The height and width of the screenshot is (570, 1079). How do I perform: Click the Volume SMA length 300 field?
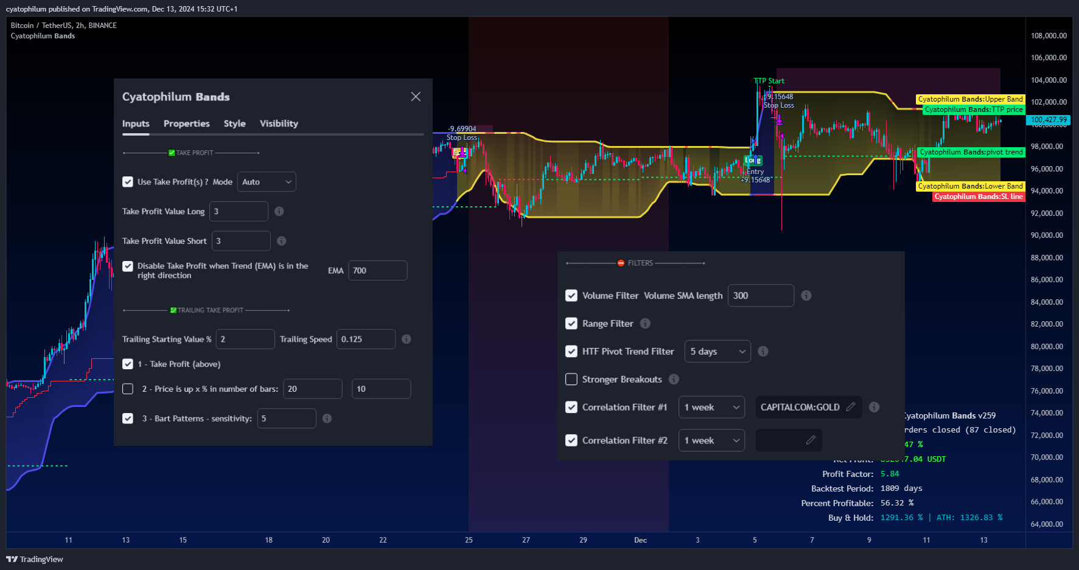(761, 296)
